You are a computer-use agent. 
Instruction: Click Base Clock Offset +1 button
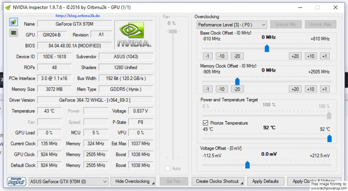coord(325,56)
